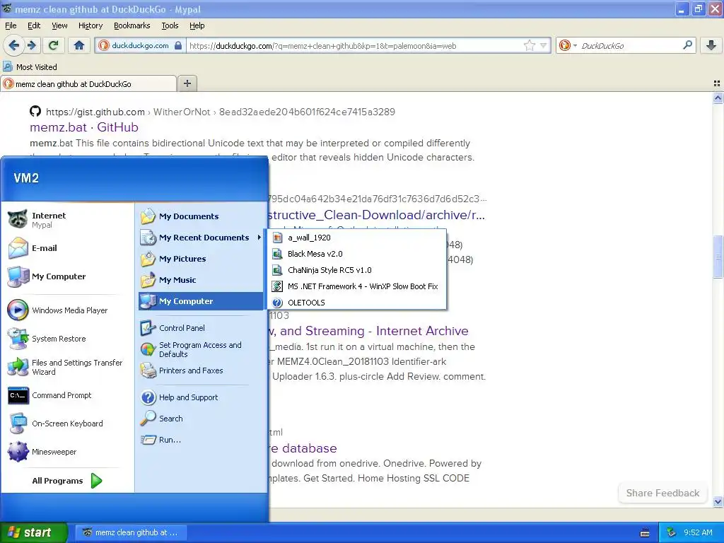Open Help and Support
This screenshot has height=543, width=724.
tap(179, 397)
